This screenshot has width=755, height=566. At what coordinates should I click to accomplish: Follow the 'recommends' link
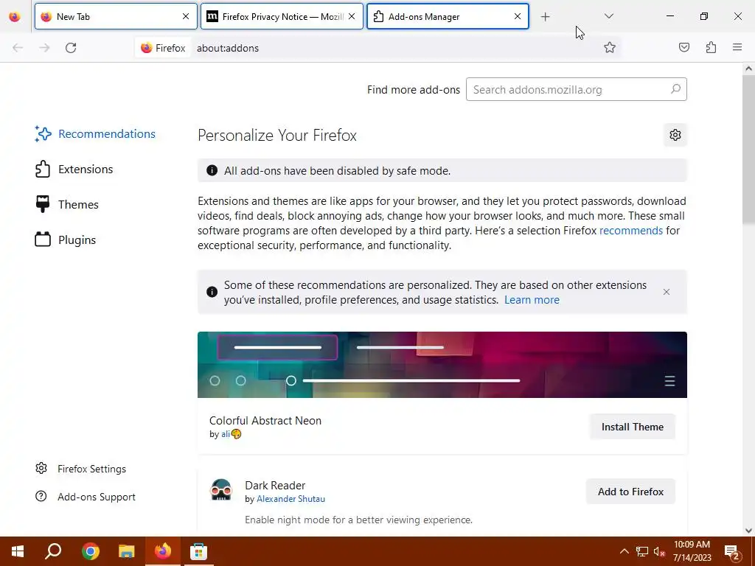631,231
